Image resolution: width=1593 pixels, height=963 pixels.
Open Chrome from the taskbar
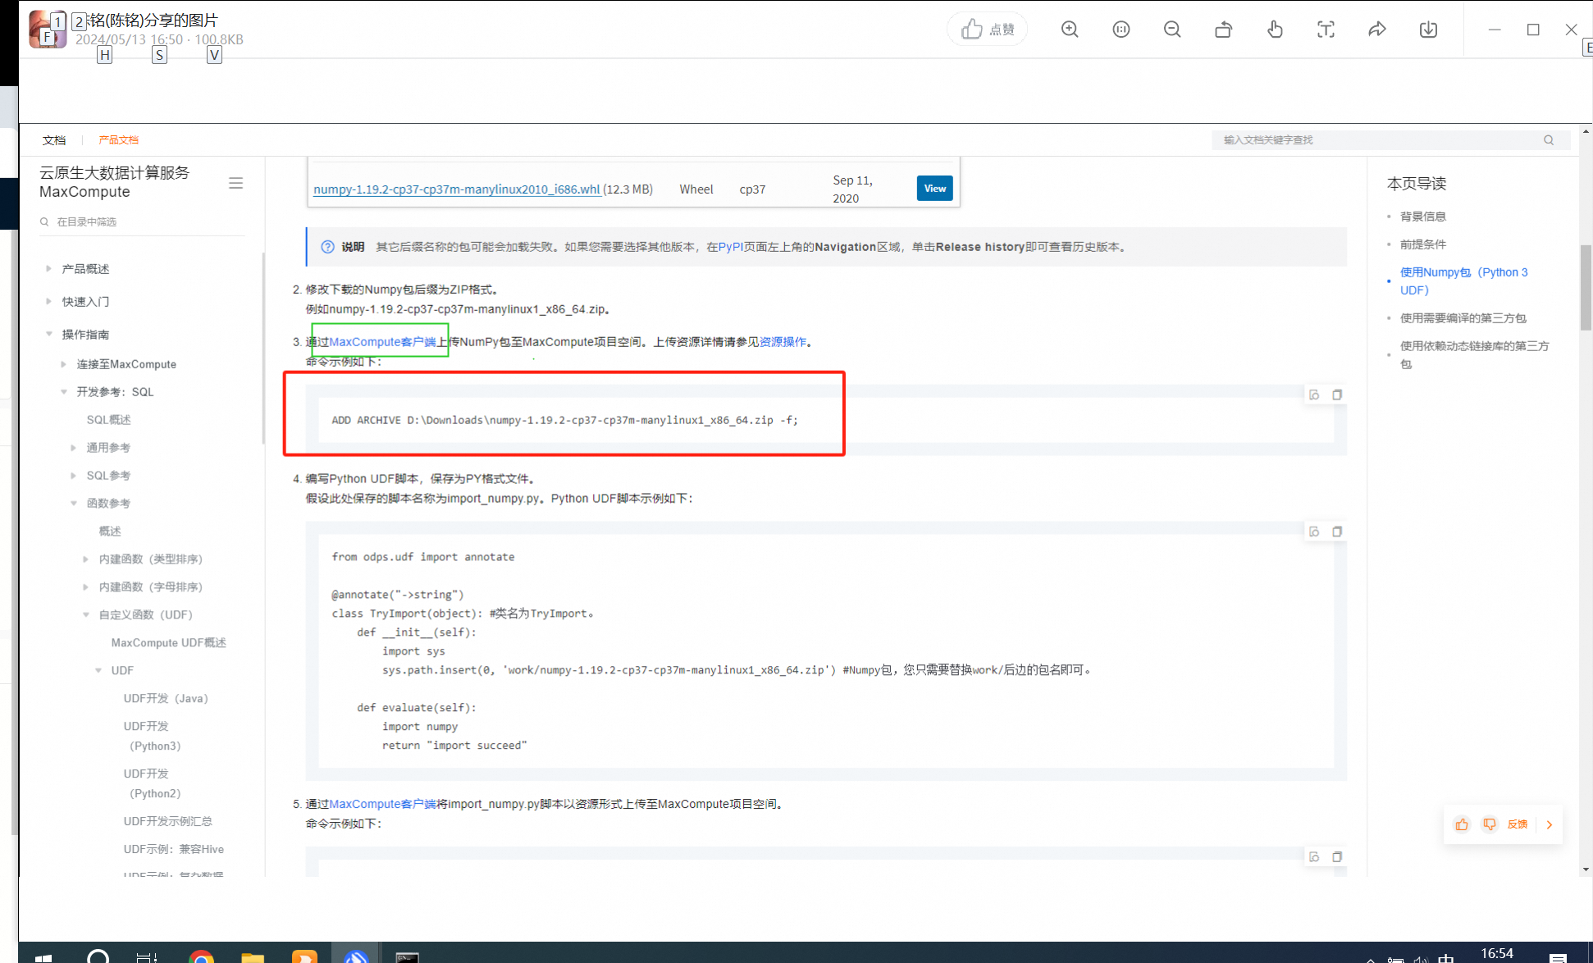(201, 956)
